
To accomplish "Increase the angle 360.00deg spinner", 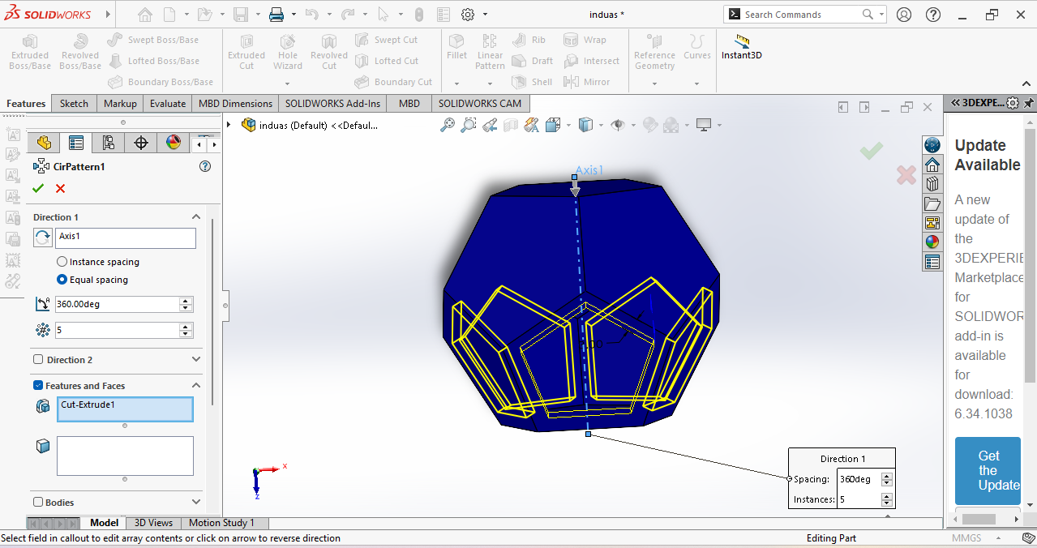I will [186, 301].
